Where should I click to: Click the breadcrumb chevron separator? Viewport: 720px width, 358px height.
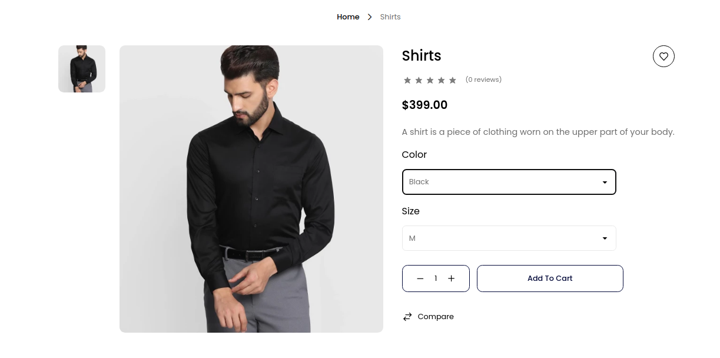click(370, 17)
